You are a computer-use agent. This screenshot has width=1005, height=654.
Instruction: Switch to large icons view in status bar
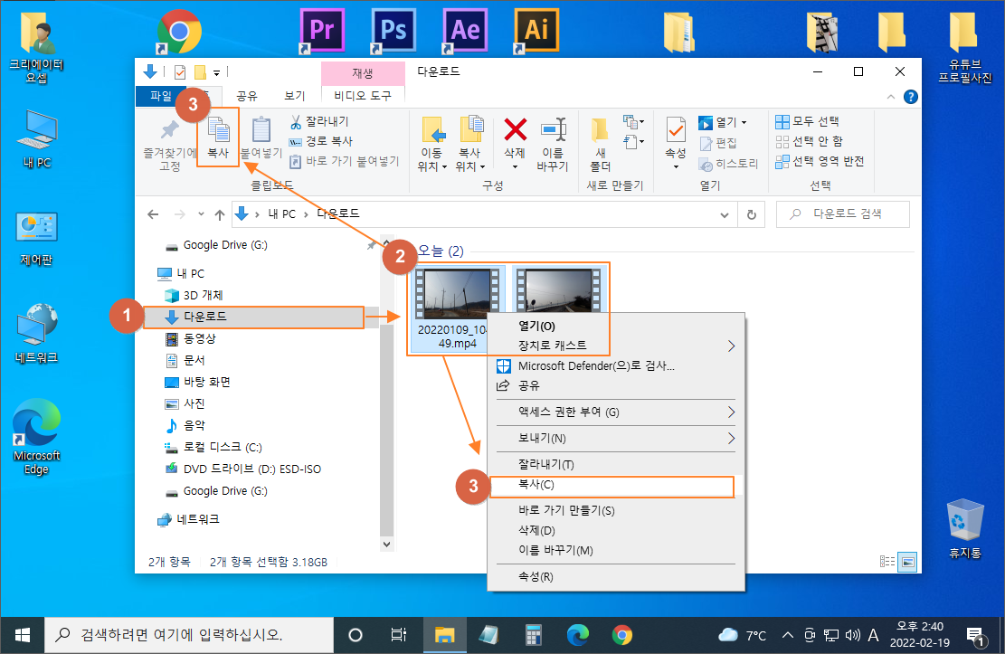coord(907,562)
